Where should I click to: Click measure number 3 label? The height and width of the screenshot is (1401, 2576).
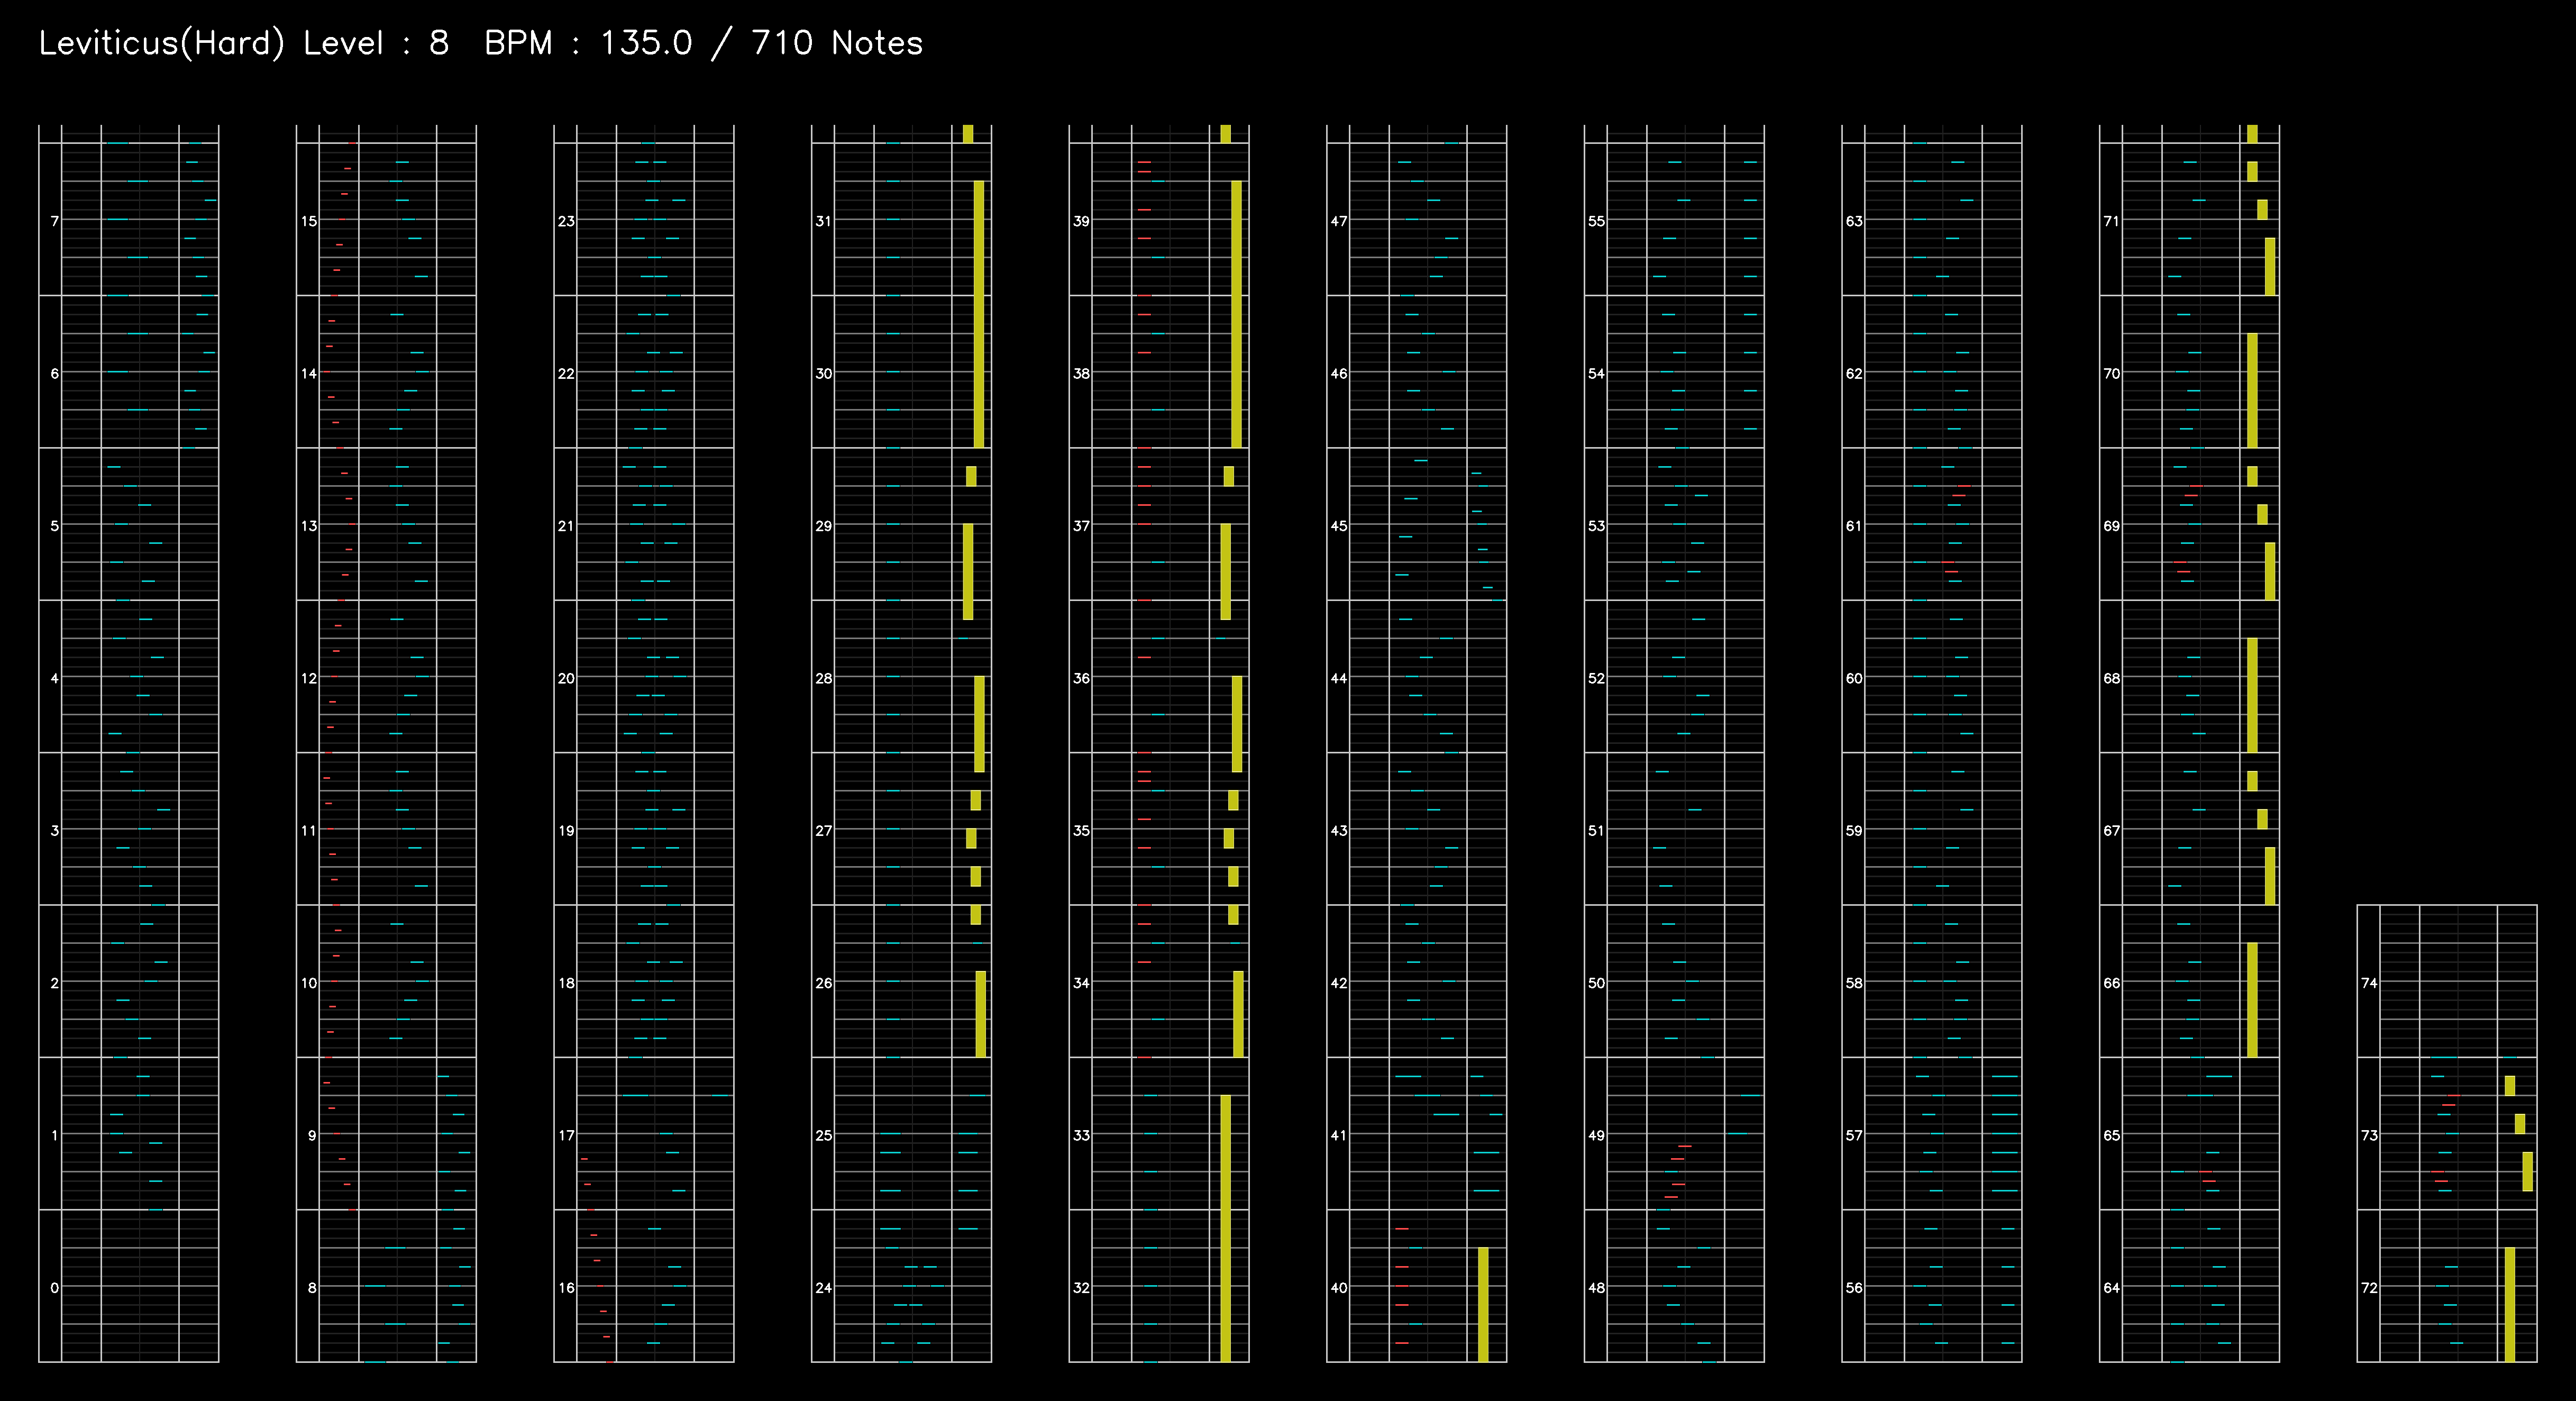point(54,830)
